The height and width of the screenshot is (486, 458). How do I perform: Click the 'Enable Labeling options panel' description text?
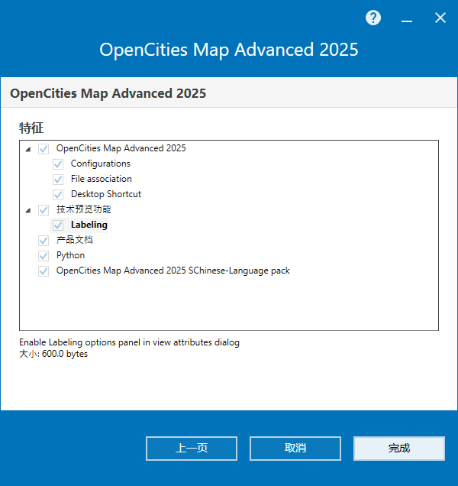pos(129,342)
